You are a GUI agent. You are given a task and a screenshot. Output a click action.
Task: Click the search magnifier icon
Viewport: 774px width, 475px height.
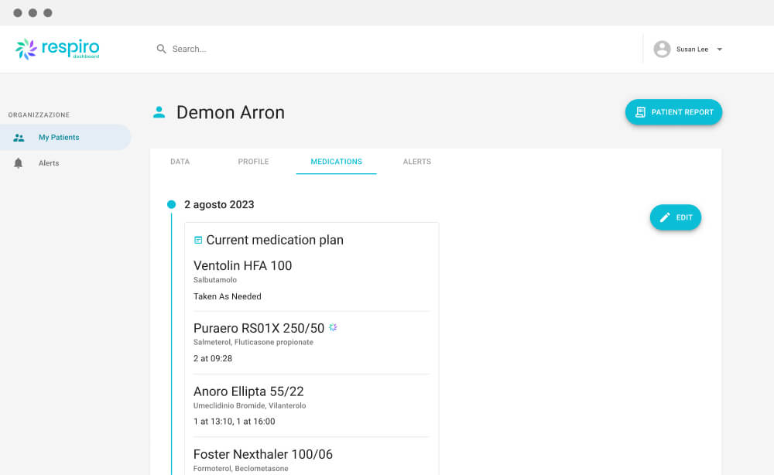(x=162, y=49)
